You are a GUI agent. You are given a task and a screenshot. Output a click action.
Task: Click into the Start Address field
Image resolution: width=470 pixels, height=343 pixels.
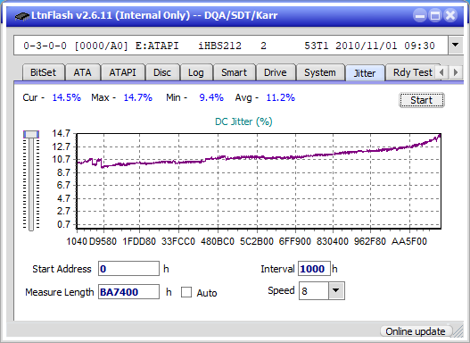tap(129, 269)
